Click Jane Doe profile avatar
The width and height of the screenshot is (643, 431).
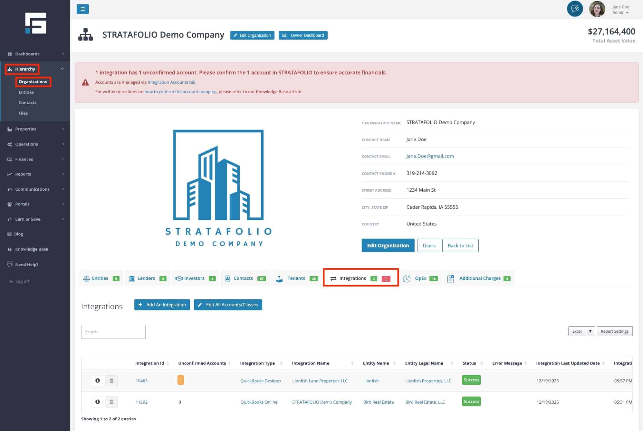597,9
